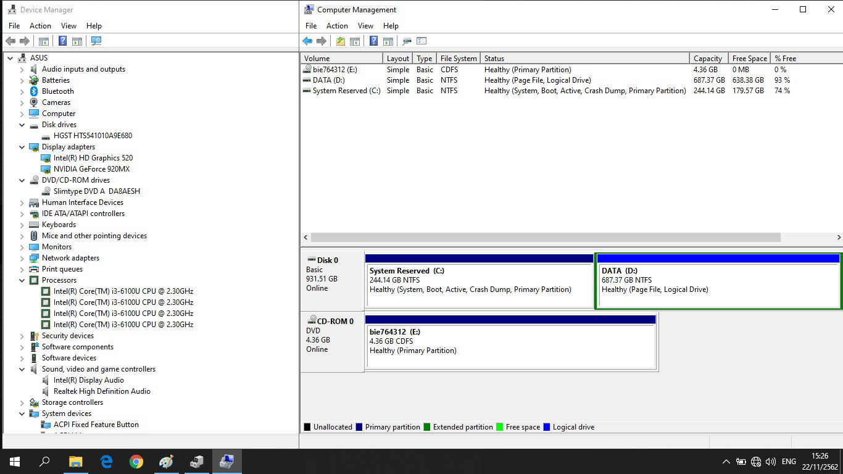This screenshot has width=843, height=474.
Task: Open Google Chrome from the taskbar
Action: [136, 461]
